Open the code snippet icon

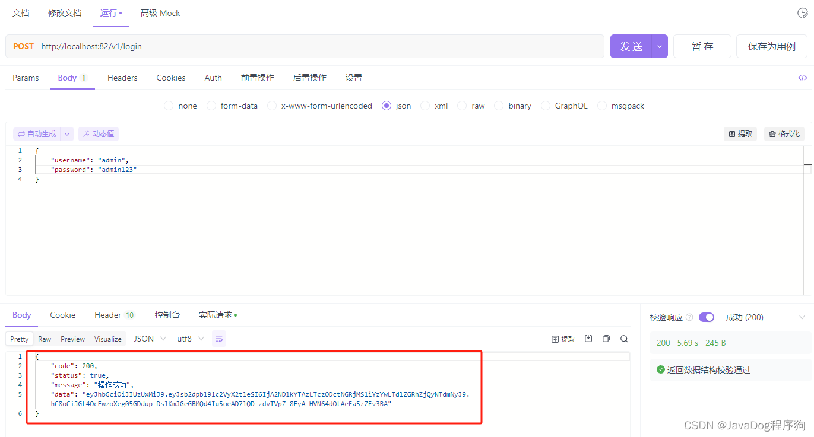pyautogui.click(x=802, y=78)
